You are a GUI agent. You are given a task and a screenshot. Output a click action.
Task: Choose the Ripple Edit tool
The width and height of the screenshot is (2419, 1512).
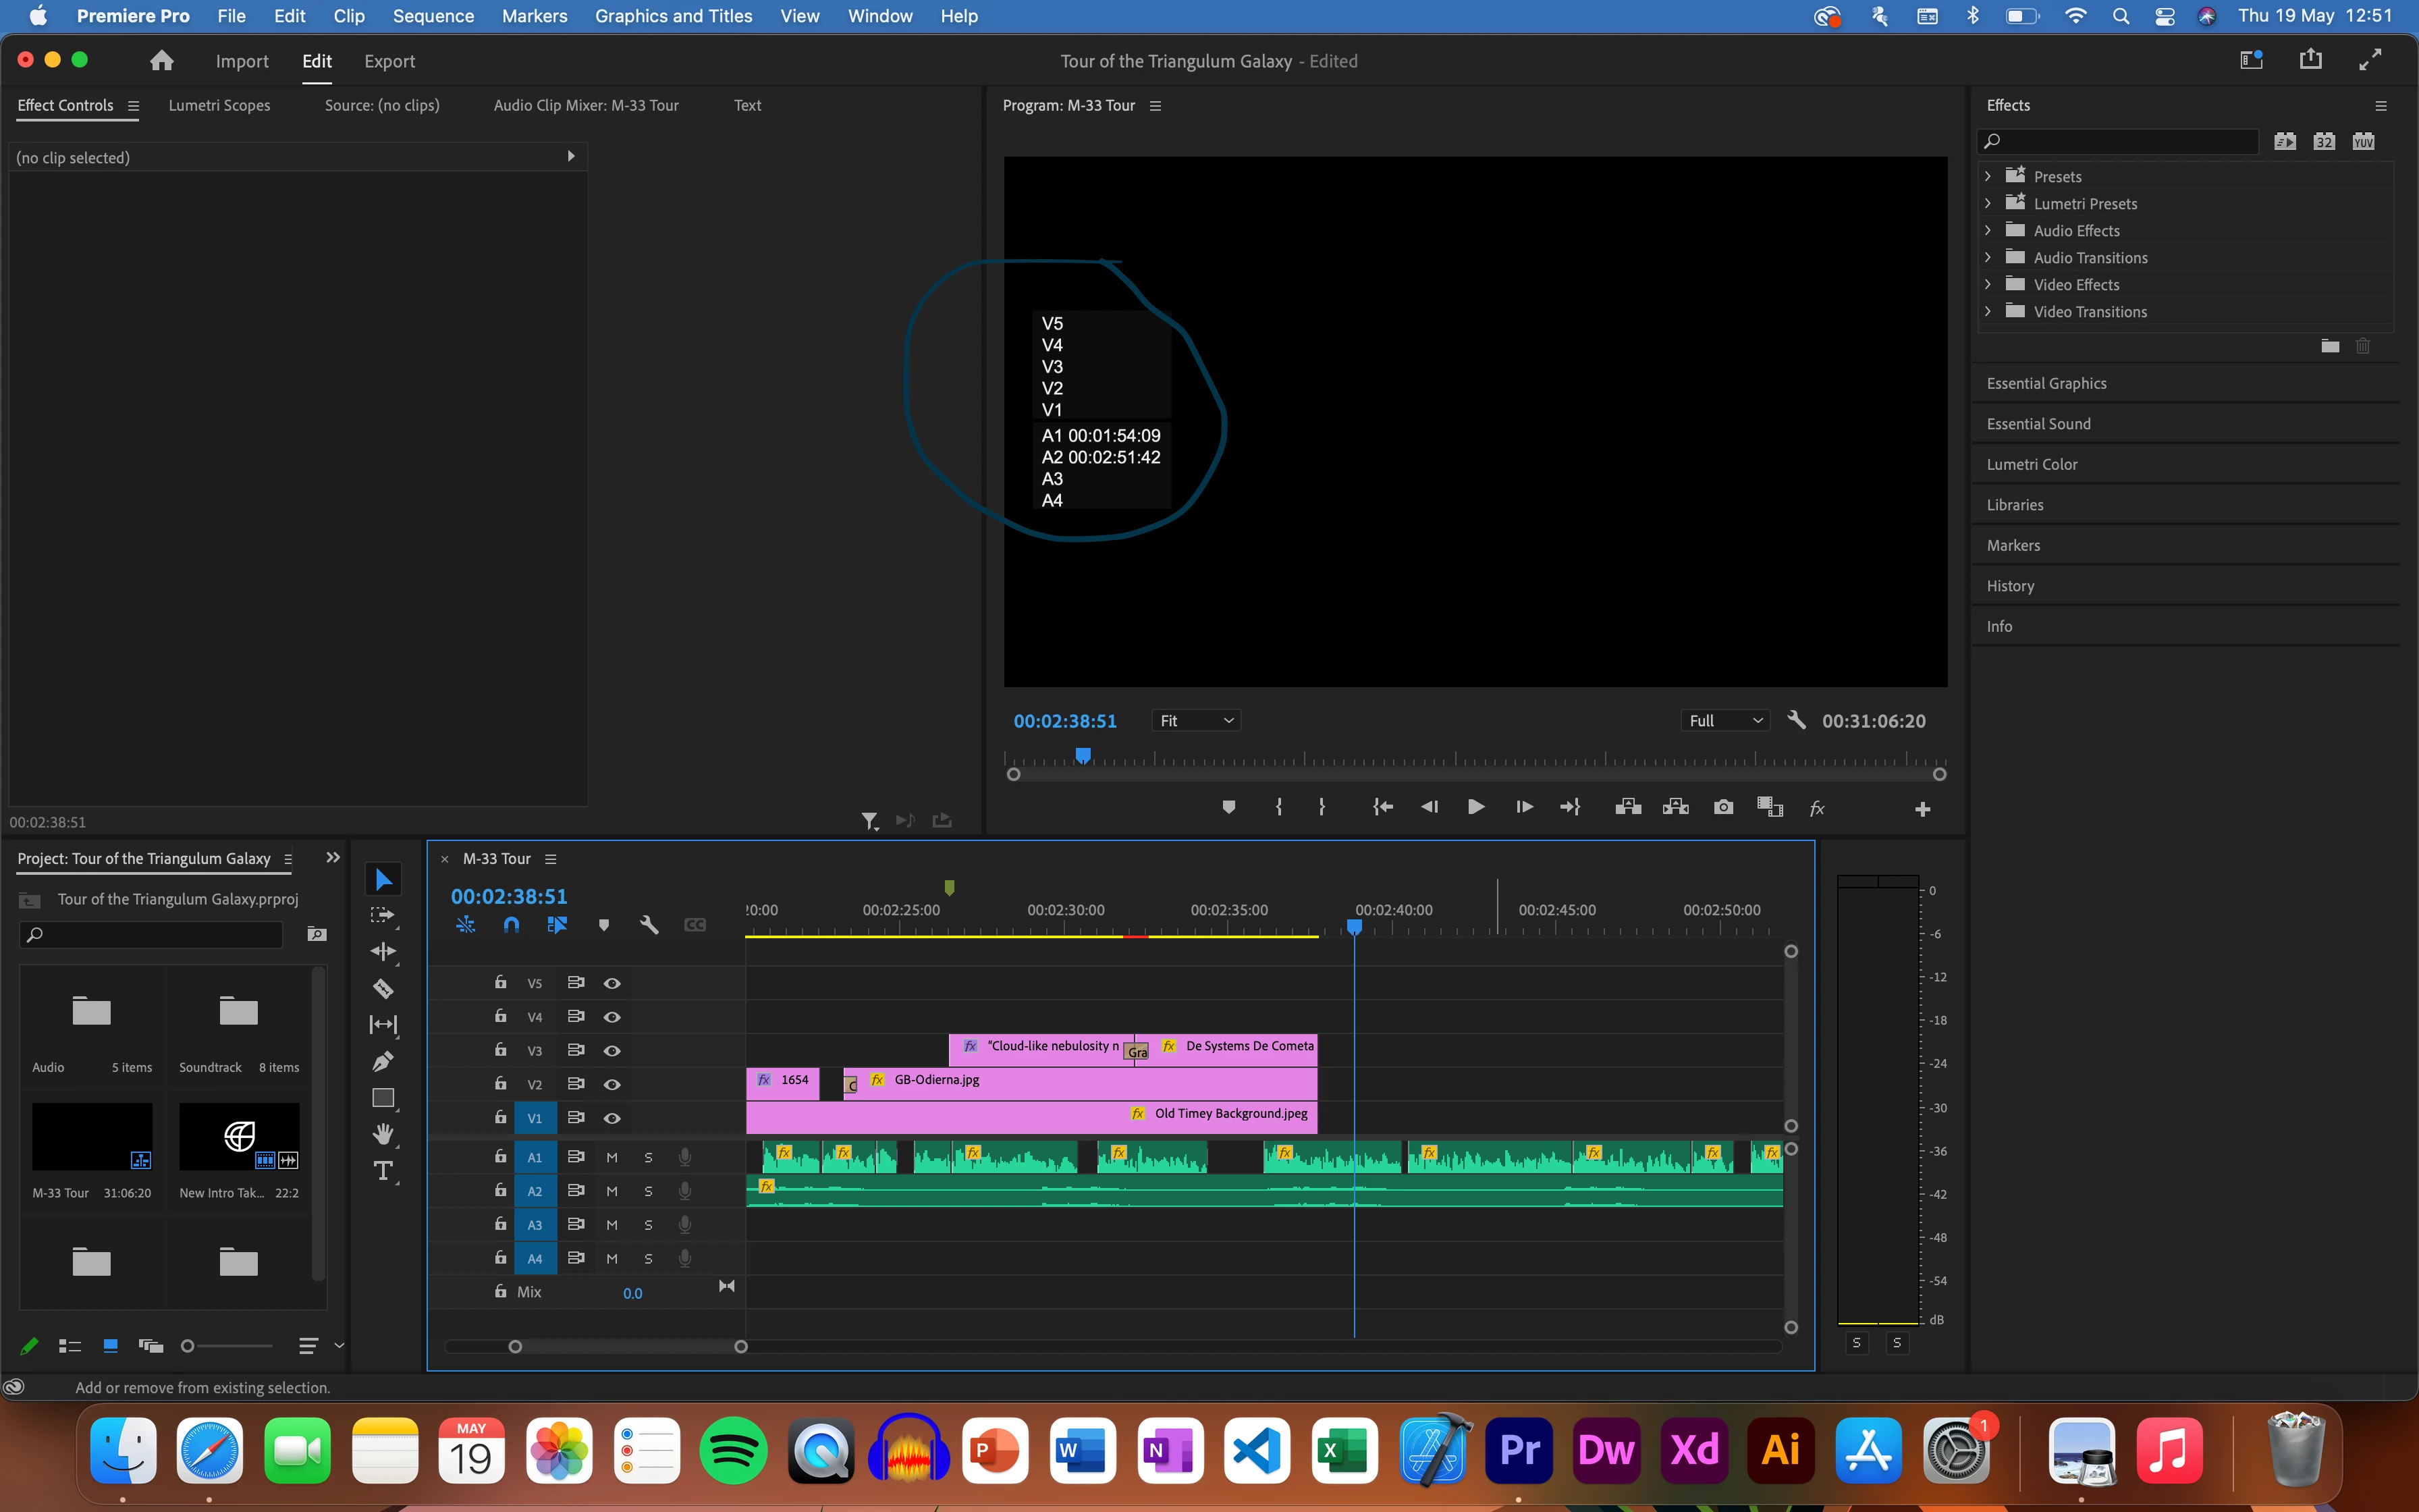pyautogui.click(x=383, y=951)
